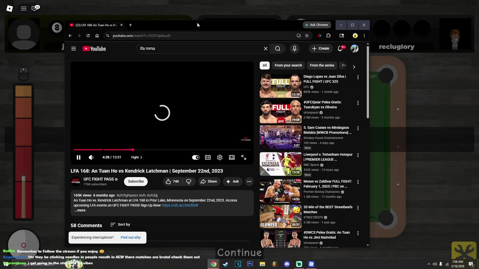Screen dimensions: 479x269
Task: Switch to the LFA 168 browser tab
Action: [x=97, y=25]
